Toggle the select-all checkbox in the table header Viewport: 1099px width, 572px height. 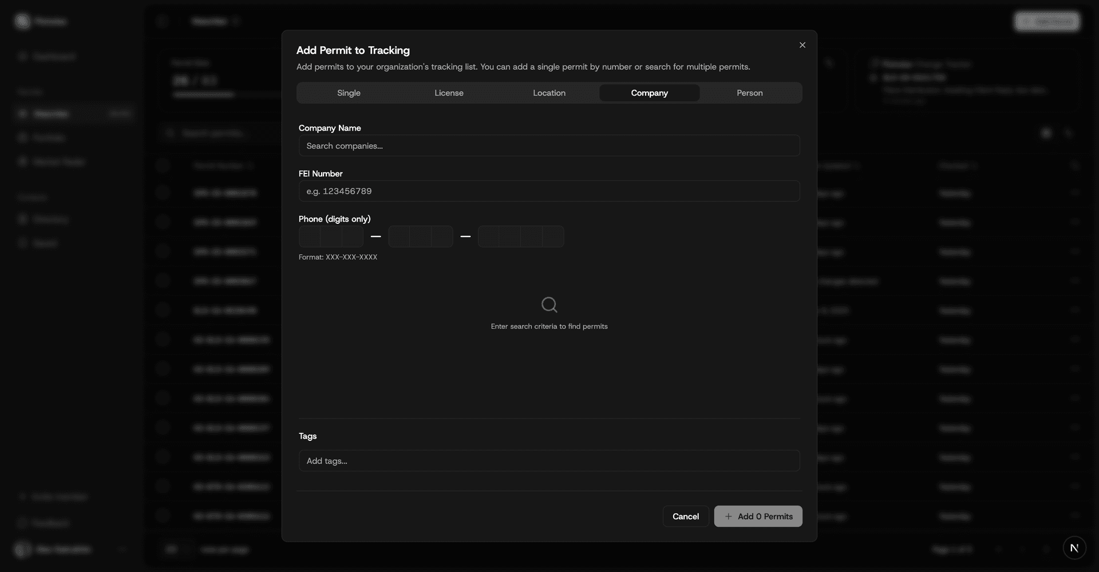click(163, 165)
